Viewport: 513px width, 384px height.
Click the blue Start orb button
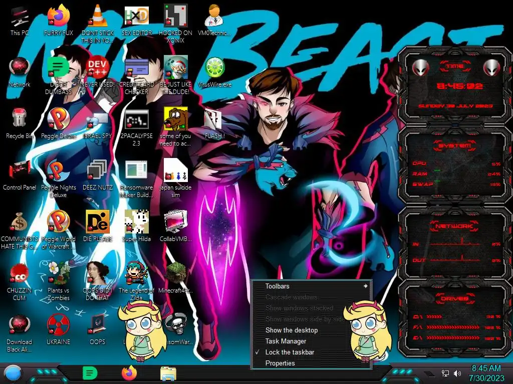(x=13, y=374)
